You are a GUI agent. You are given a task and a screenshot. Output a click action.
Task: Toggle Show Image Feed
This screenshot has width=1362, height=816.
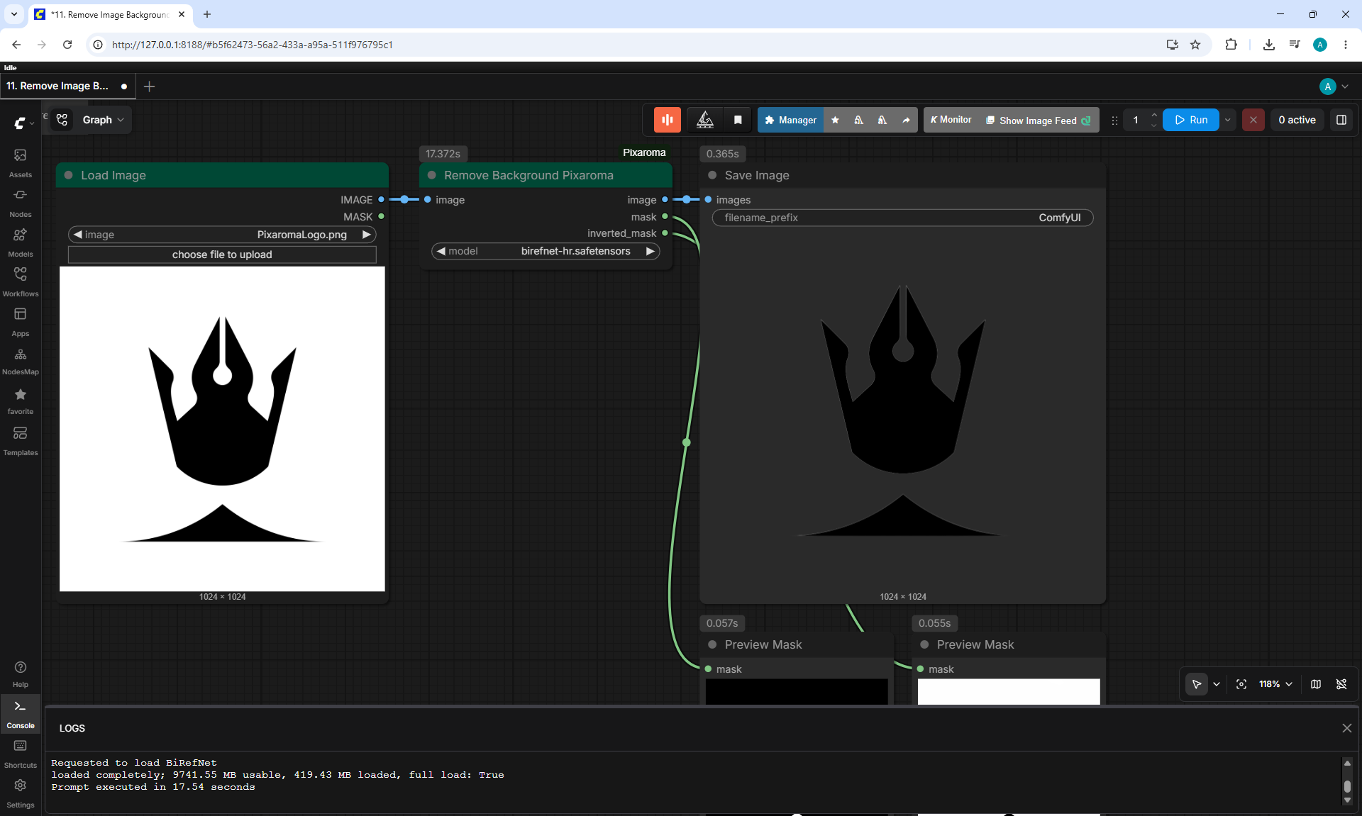tap(1039, 120)
